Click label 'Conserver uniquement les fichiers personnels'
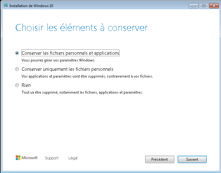This screenshot has width=221, height=173. 67,69
